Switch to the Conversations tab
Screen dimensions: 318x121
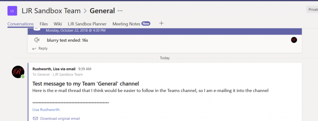click(x=20, y=24)
